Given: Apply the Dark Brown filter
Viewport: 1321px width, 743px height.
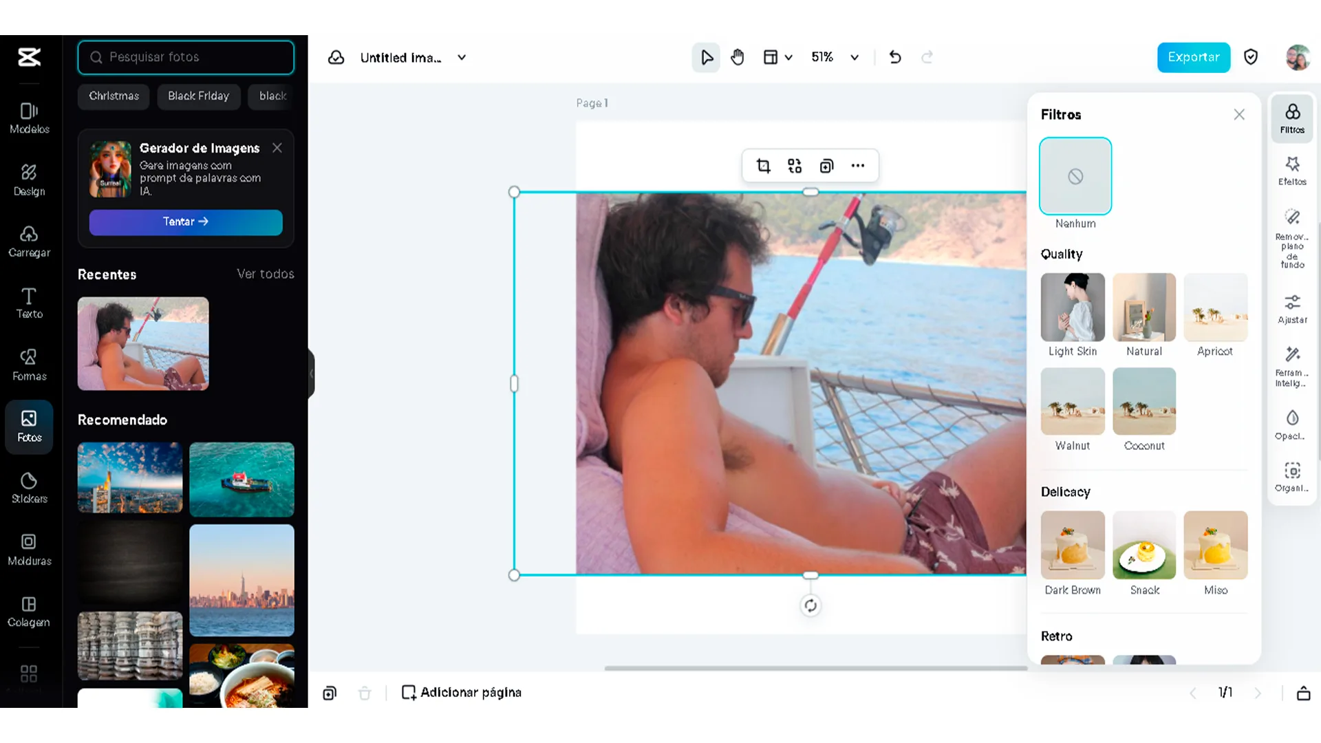Looking at the screenshot, I should (x=1073, y=545).
